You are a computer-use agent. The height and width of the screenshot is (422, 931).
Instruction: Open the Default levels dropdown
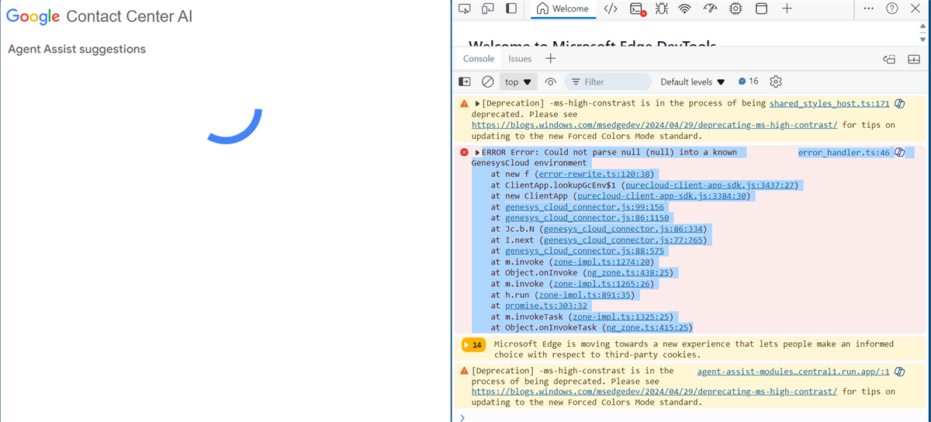692,81
